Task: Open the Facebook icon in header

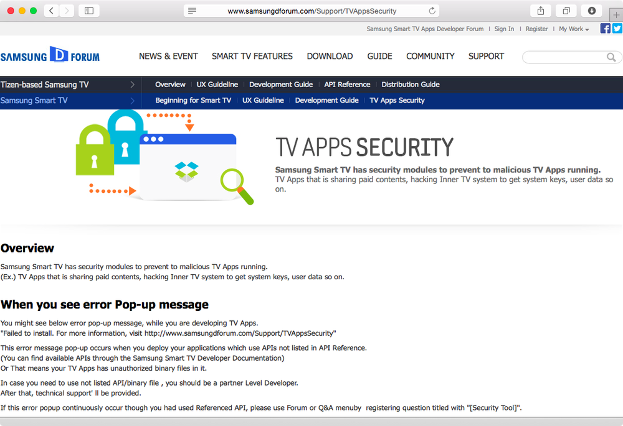Action: tap(605, 29)
